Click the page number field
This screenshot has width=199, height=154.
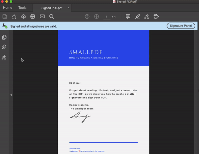(x=107, y=17)
